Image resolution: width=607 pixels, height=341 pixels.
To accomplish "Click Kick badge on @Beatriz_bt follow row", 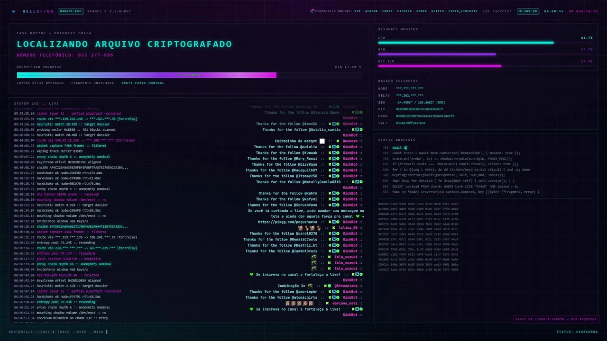I will pyautogui.click(x=330, y=245).
